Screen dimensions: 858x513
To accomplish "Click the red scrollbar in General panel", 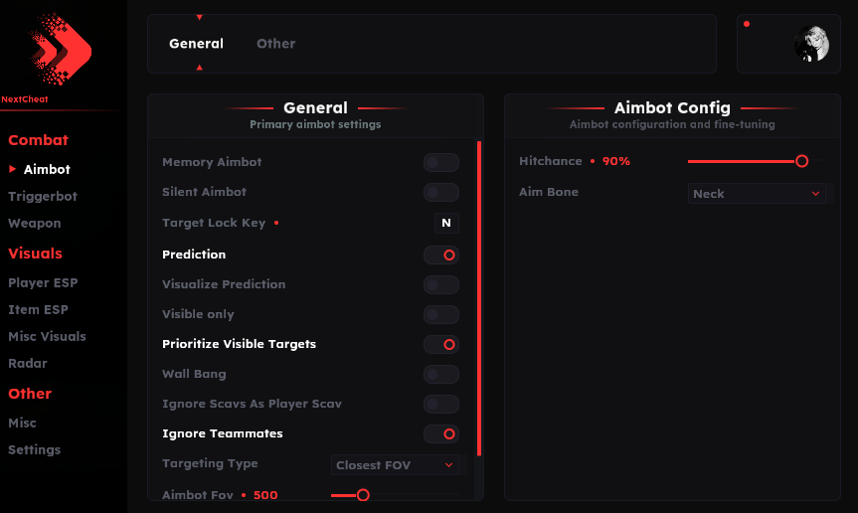I will tap(478, 298).
